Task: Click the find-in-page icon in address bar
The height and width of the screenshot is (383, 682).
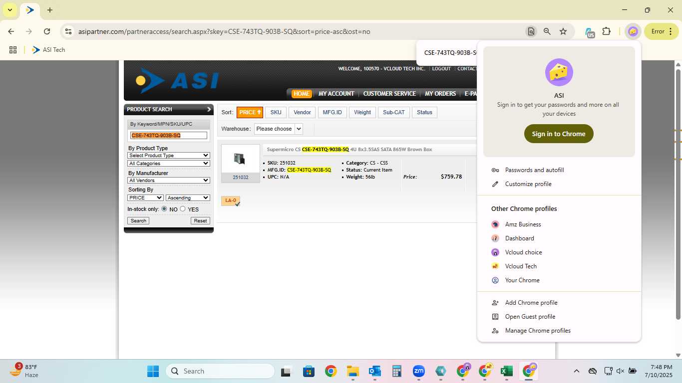Action: click(531, 31)
